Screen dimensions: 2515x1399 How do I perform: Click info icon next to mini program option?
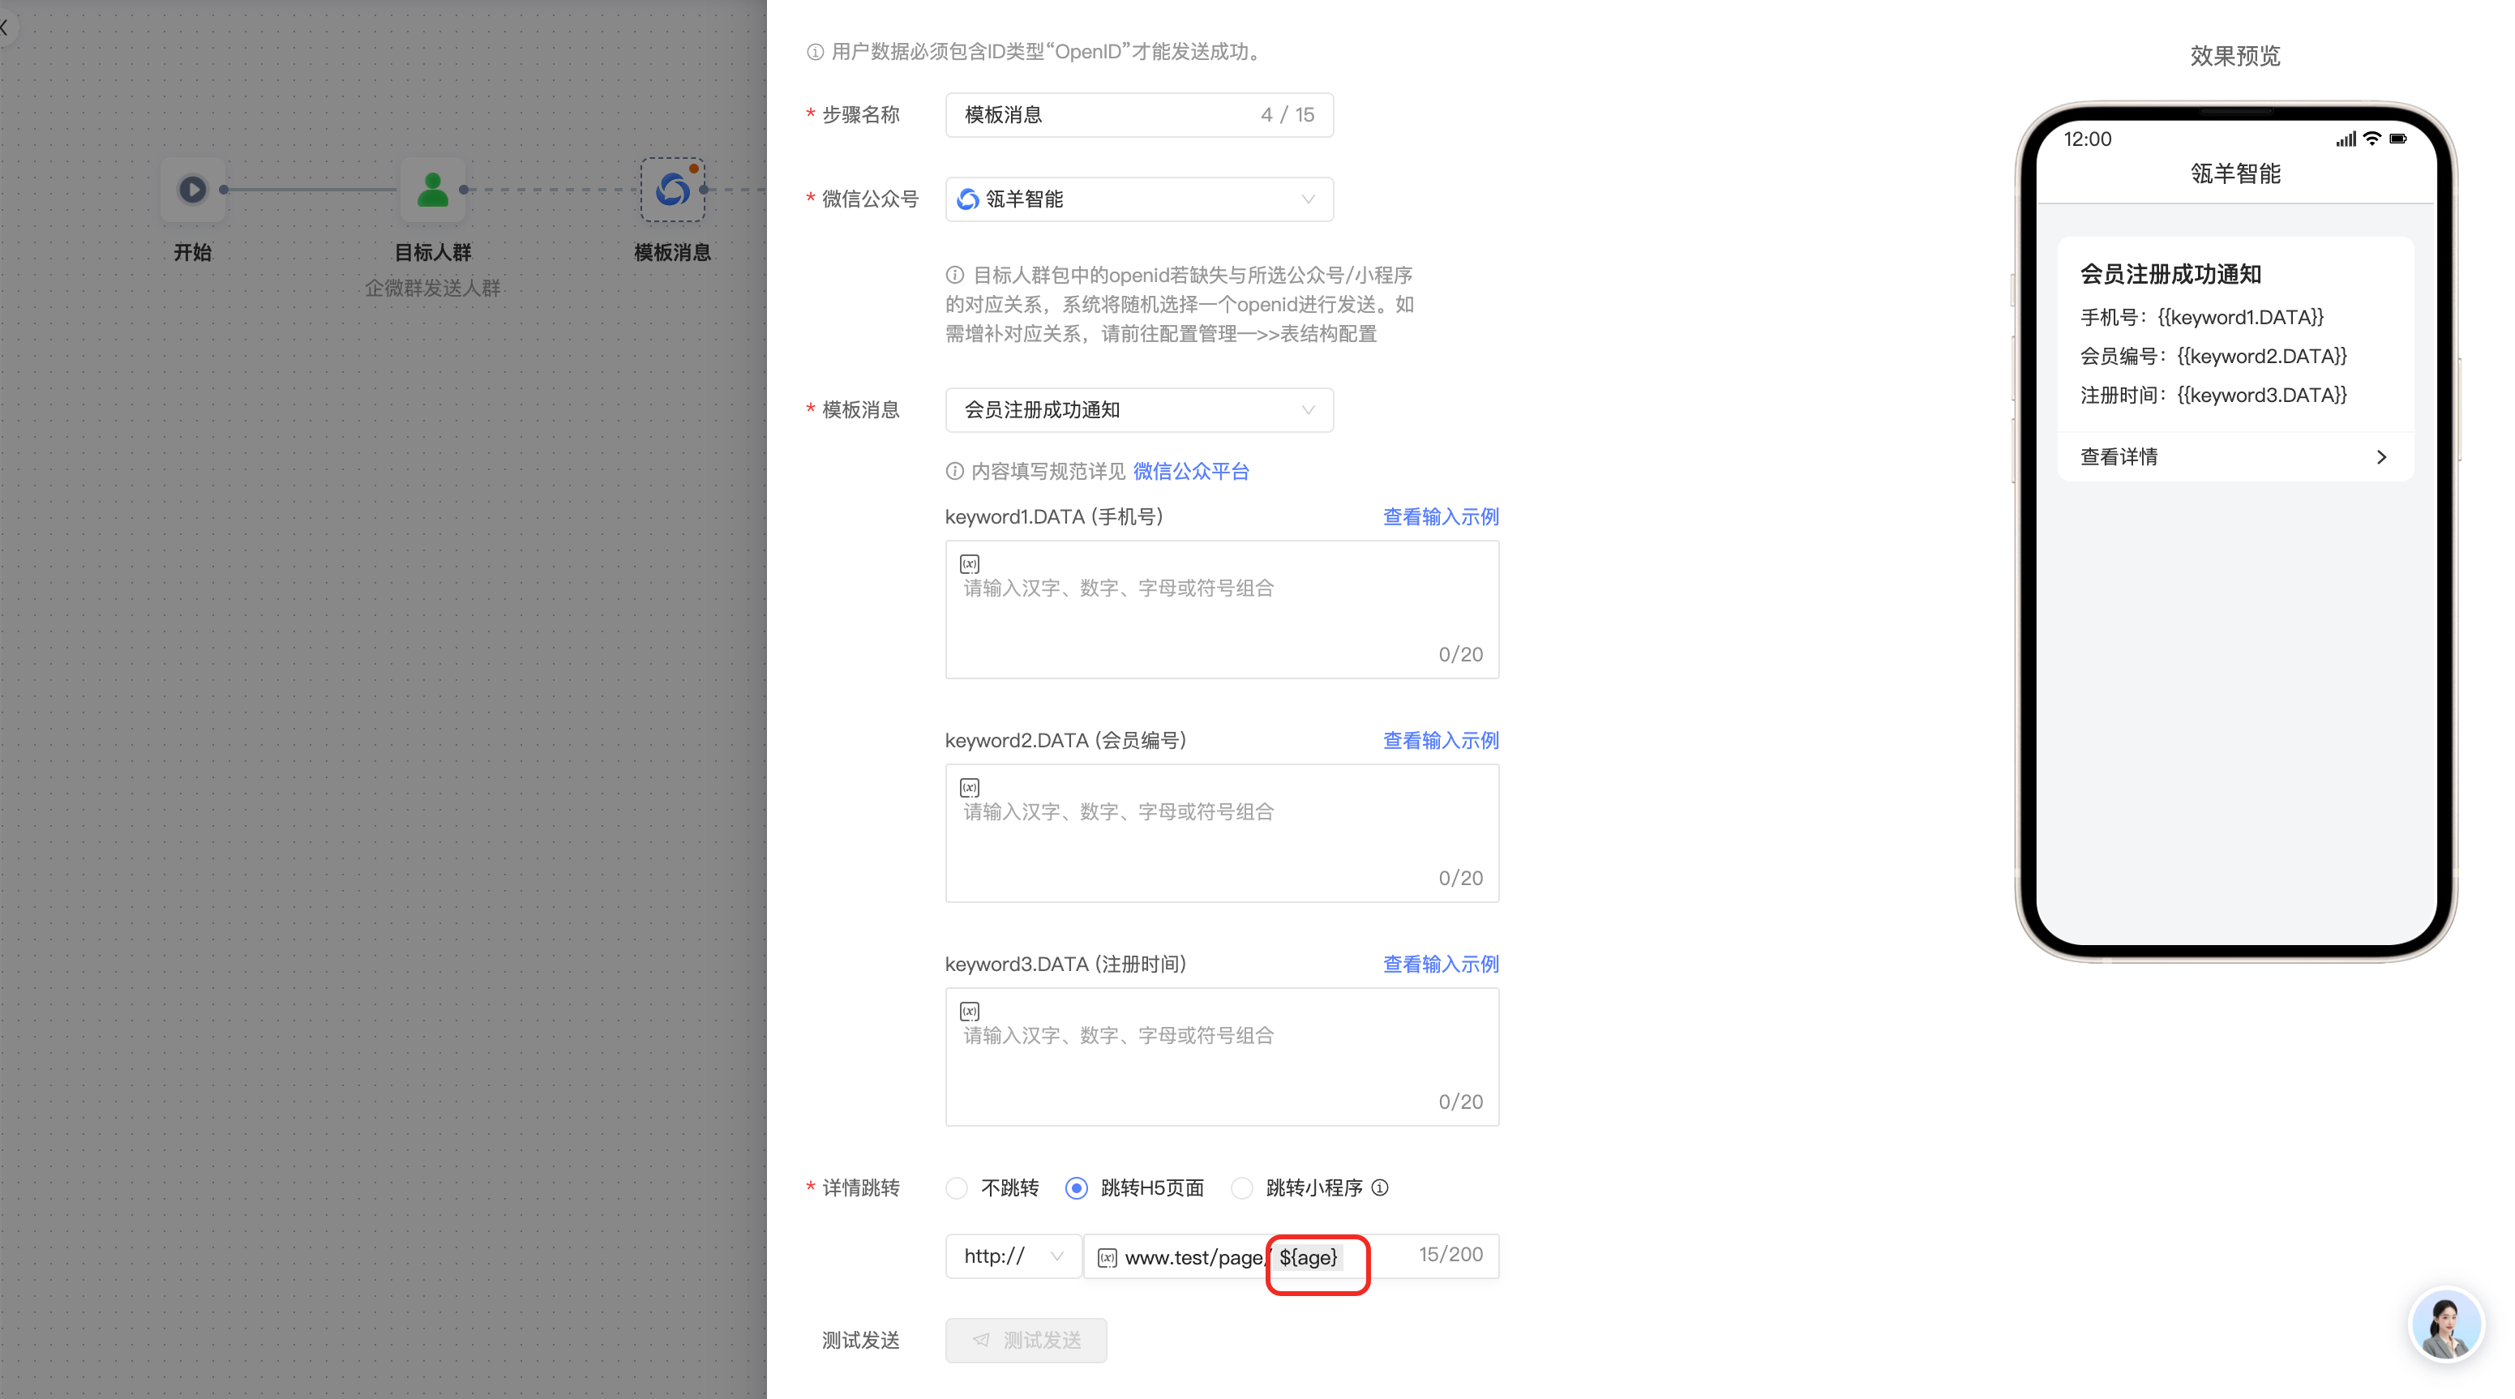tap(1380, 1187)
